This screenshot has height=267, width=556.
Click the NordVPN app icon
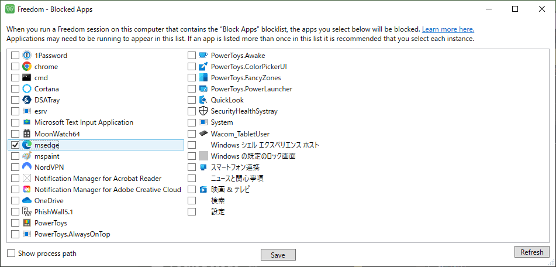coord(27,167)
